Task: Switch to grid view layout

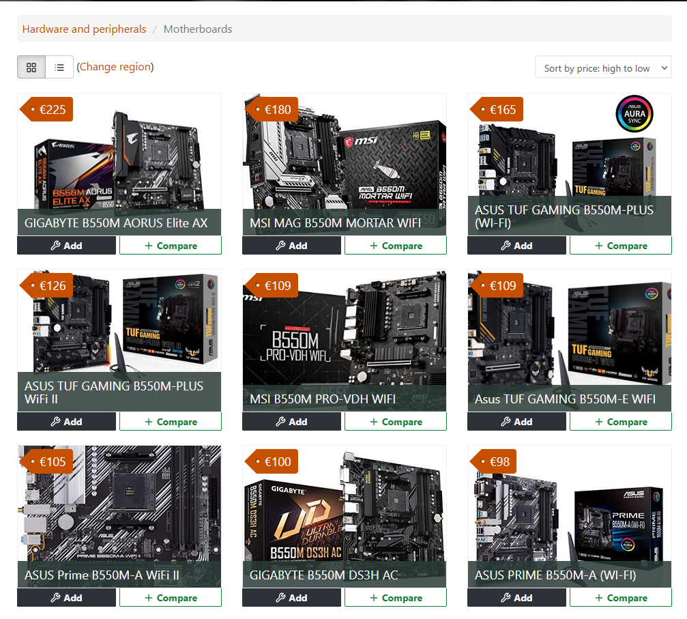Action: click(x=31, y=67)
